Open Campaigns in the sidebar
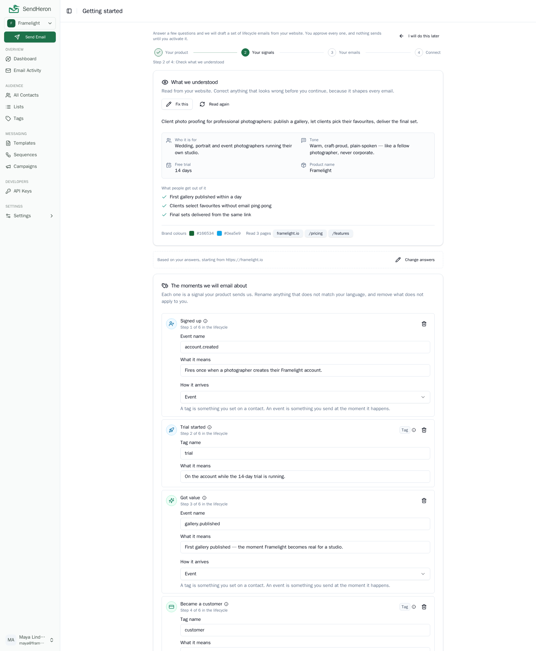This screenshot has height=651, width=536. pyautogui.click(x=30, y=167)
